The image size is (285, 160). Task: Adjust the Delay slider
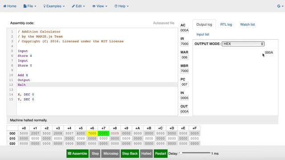point(195,153)
